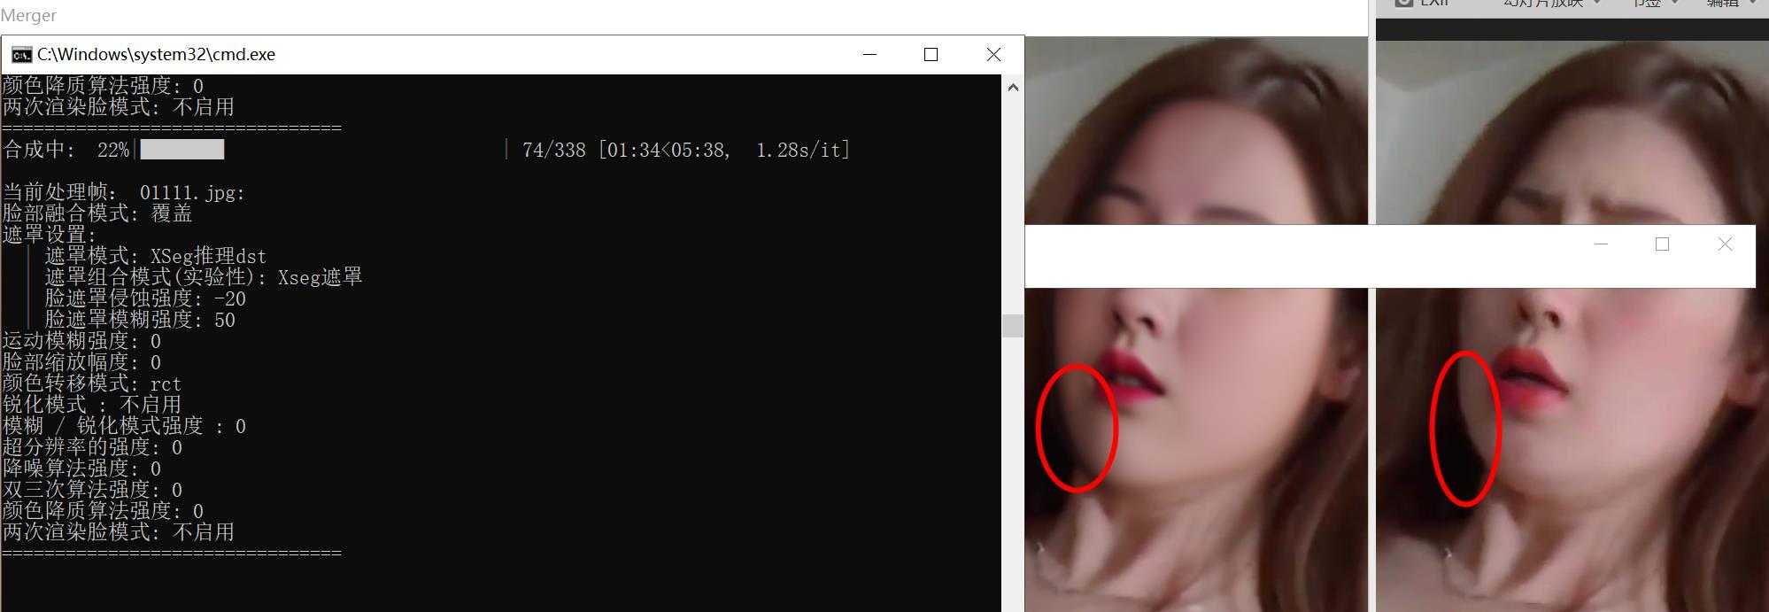Click the cmd vertical scrollbar thumb
The image size is (1769, 612).
[x=1013, y=325]
